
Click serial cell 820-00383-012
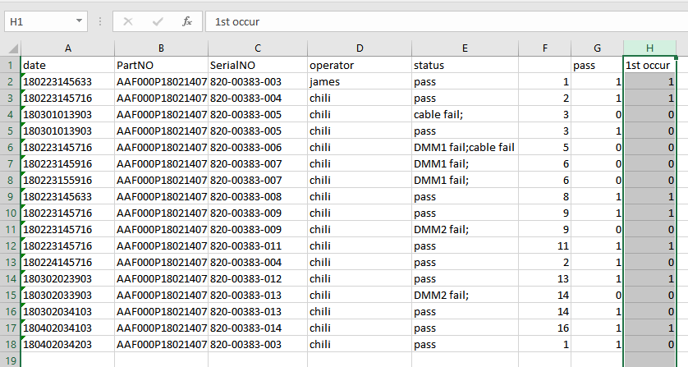click(258, 279)
